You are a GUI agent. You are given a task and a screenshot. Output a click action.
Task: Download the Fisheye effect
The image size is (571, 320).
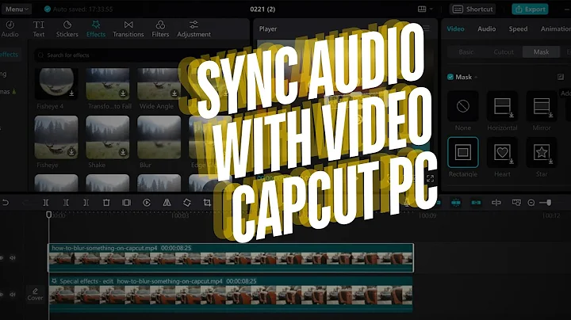(71, 152)
